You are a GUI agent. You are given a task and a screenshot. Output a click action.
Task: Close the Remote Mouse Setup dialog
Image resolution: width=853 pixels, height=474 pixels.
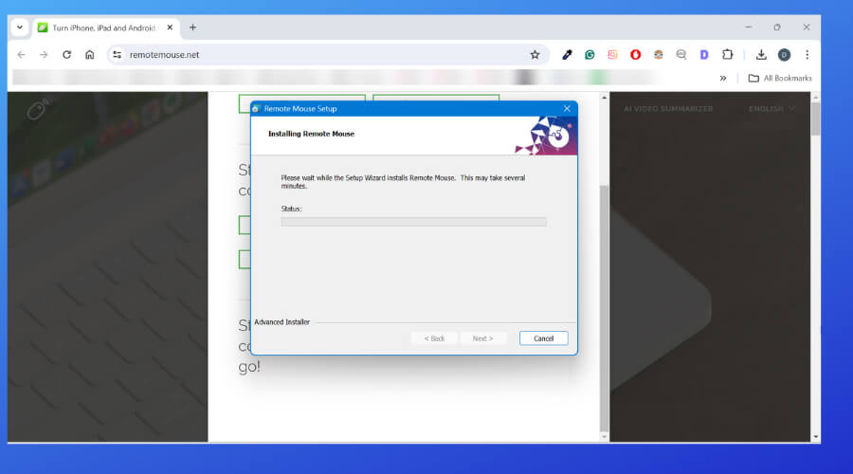(567, 108)
